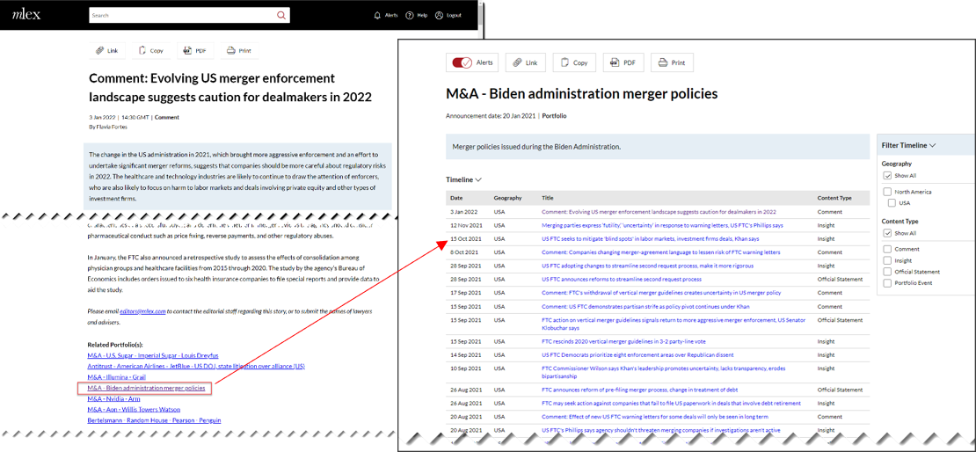This screenshot has height=452, width=976.
Task: Click the Date column header
Action: point(456,198)
